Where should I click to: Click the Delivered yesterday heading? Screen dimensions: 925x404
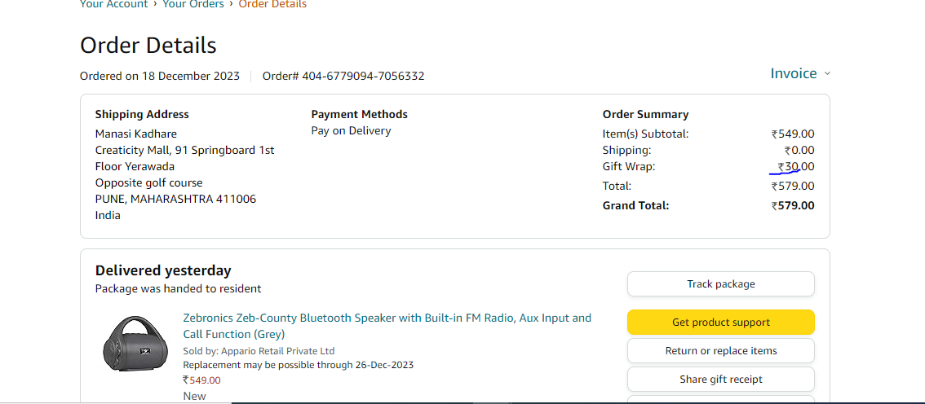pyautogui.click(x=163, y=270)
